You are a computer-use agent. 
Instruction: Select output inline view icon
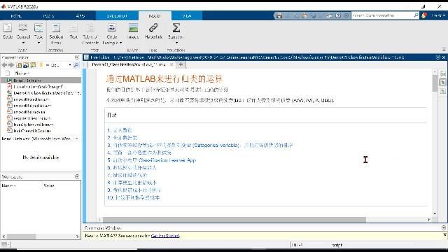[x=443, y=83]
